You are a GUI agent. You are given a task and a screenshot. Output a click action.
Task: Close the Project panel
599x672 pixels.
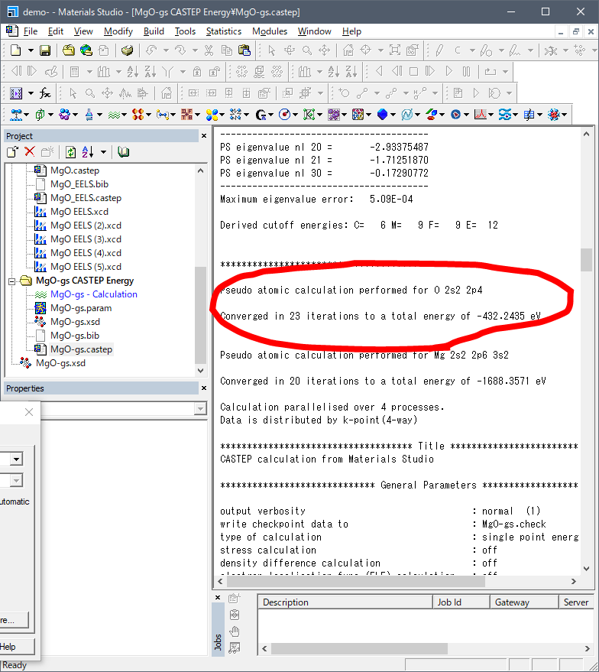(204, 136)
